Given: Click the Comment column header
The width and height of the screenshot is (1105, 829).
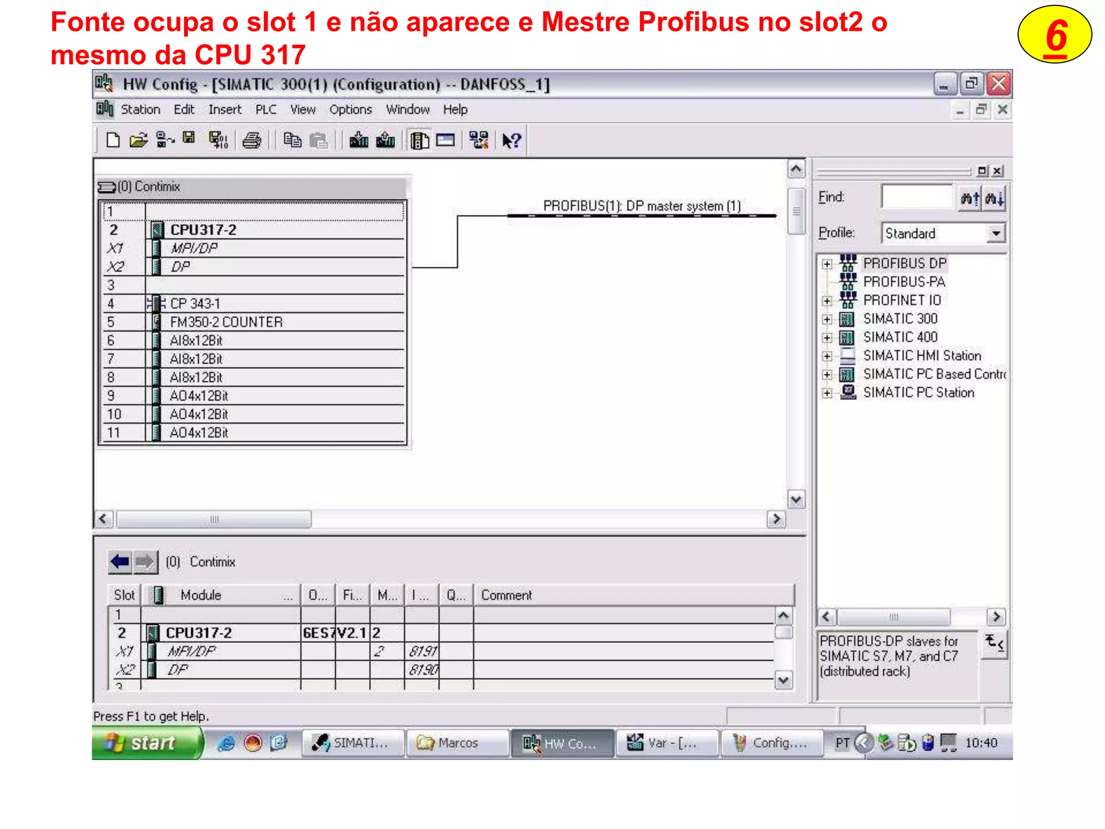Looking at the screenshot, I should (634, 595).
